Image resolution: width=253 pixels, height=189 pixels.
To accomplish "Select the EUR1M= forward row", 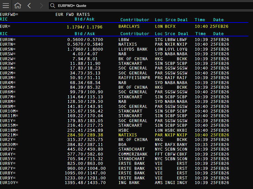I will 114,68.
